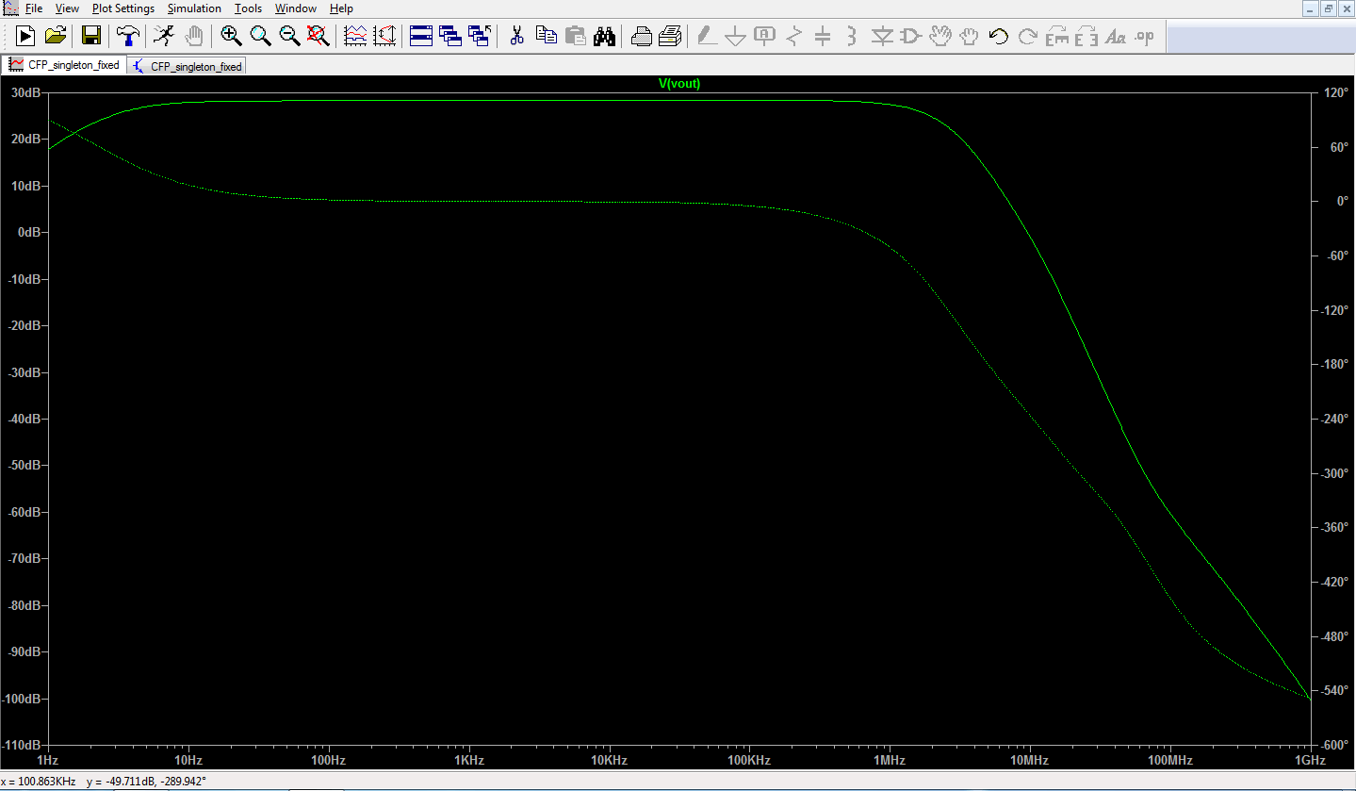The width and height of the screenshot is (1356, 791).
Task: Click the Paste clipboard icon
Action: (575, 37)
